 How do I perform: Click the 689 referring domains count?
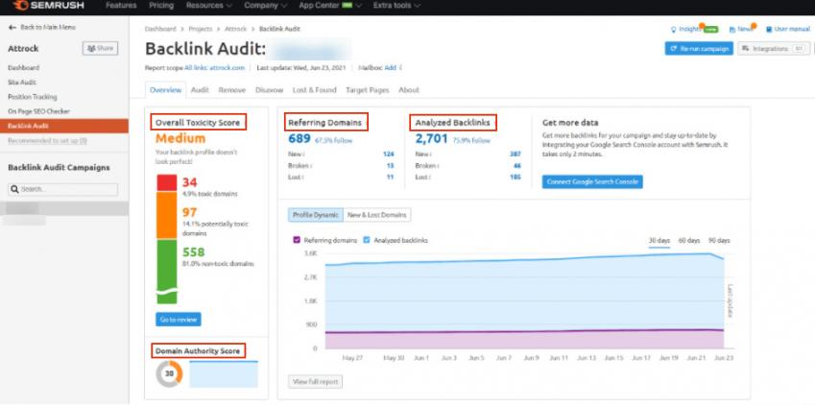pos(300,139)
